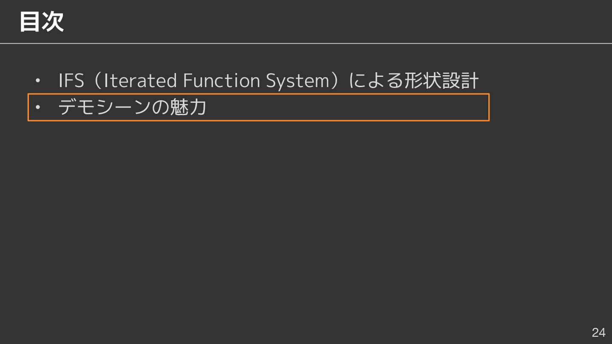Screen dimensions: 612x344
Task: Click the slide number 24
Action: coord(598,332)
